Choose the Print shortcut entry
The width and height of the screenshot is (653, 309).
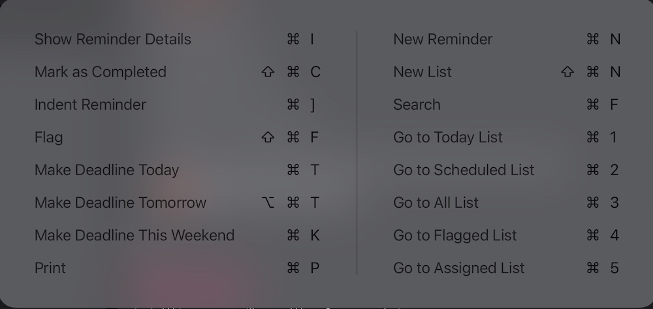[178, 268]
